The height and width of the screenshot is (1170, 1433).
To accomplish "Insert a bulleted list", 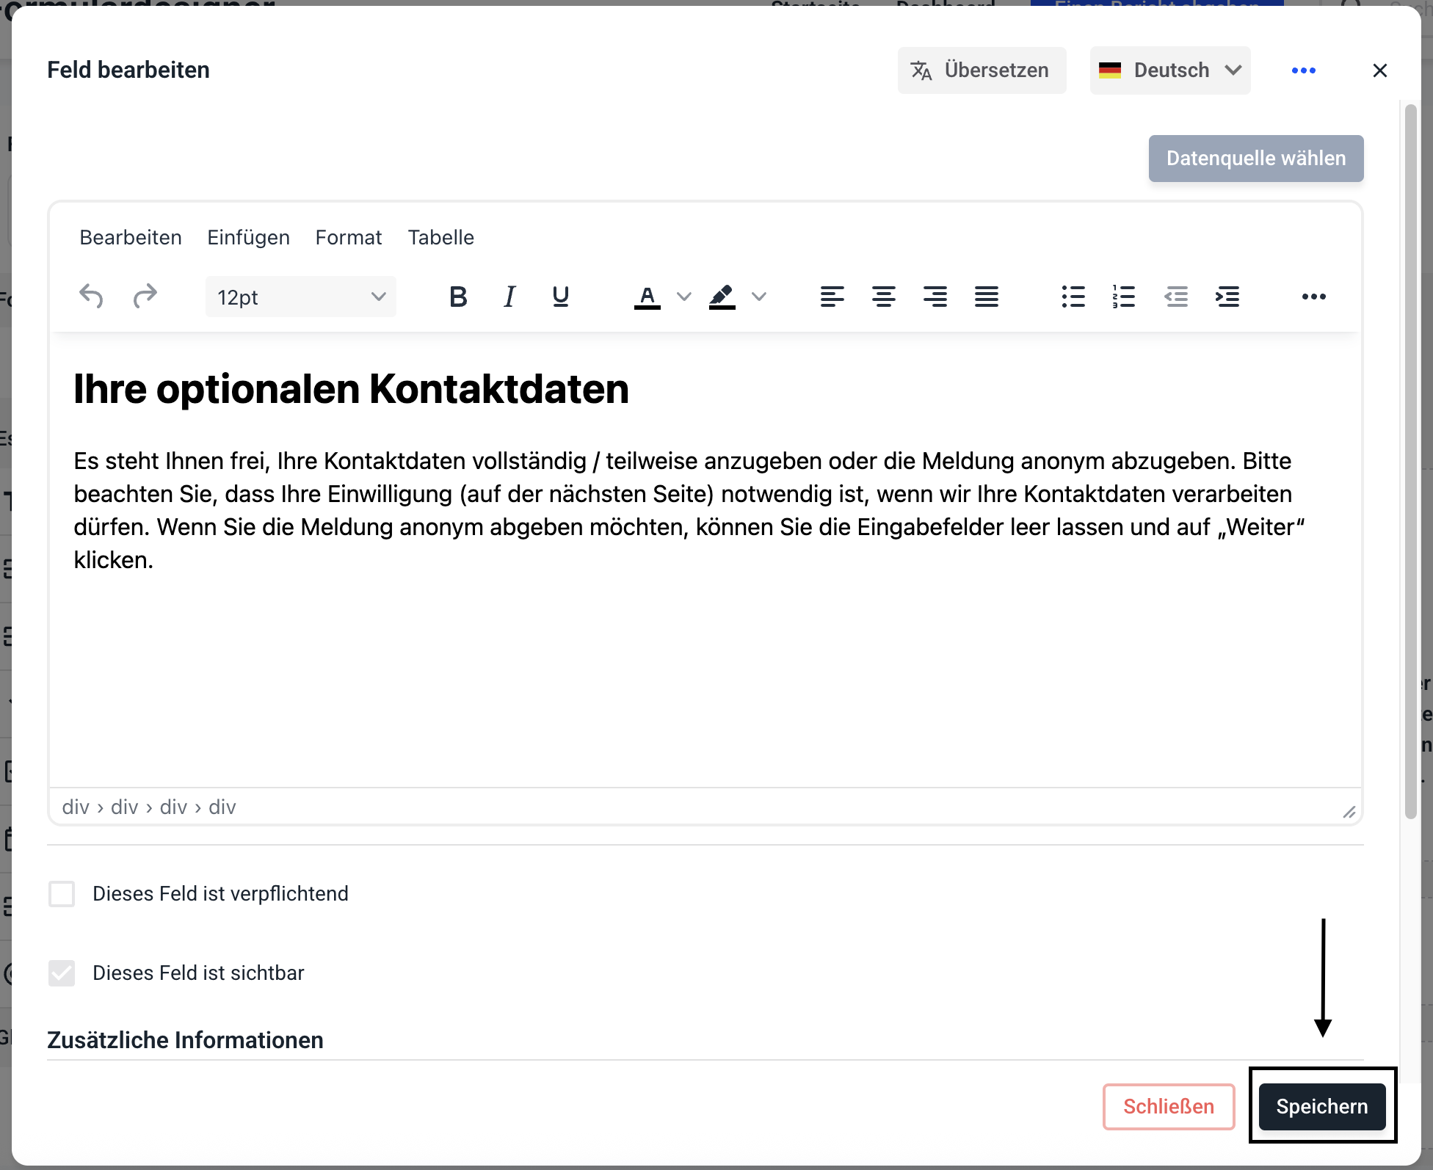I will [1073, 297].
